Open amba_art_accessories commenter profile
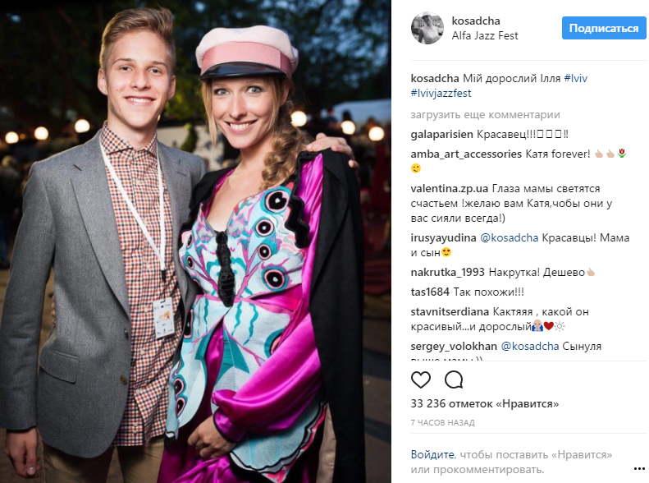Image resolution: width=649 pixels, height=483 pixels. click(466, 154)
